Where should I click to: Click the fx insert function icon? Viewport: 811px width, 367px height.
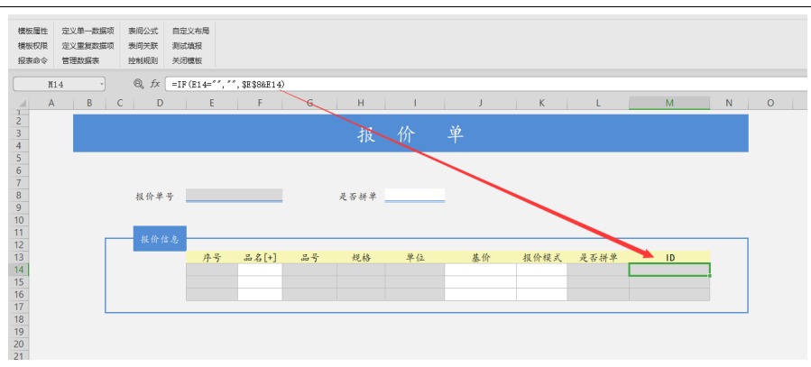tap(155, 84)
